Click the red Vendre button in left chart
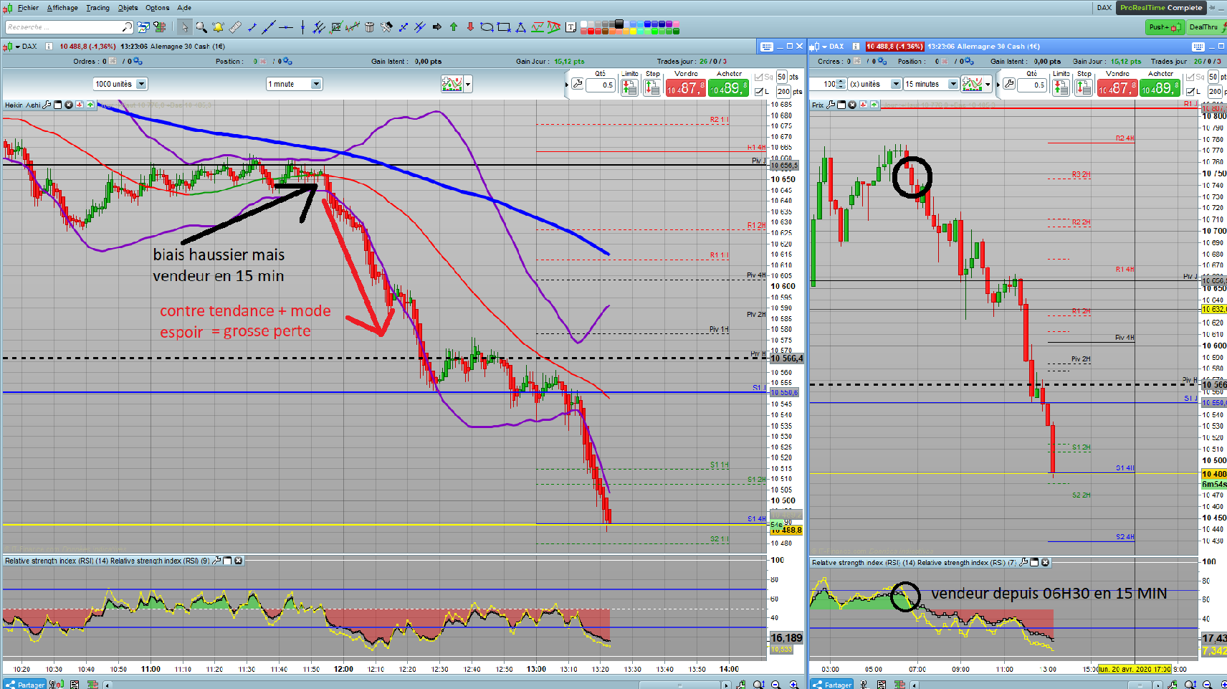 686,87
